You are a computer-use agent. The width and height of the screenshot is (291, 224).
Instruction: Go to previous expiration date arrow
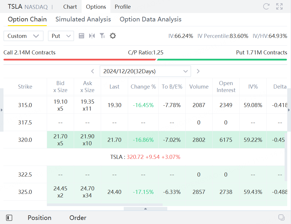(93, 71)
